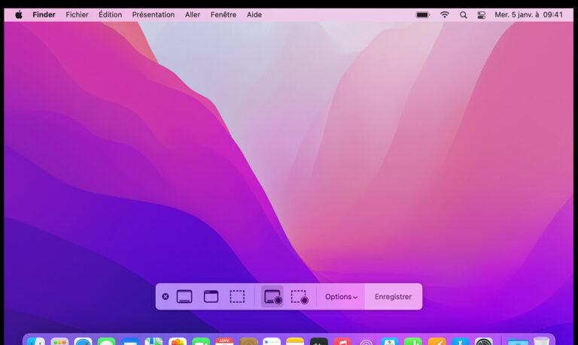
Task: Close the screenshot toolbar with the X button
Action: point(166,296)
